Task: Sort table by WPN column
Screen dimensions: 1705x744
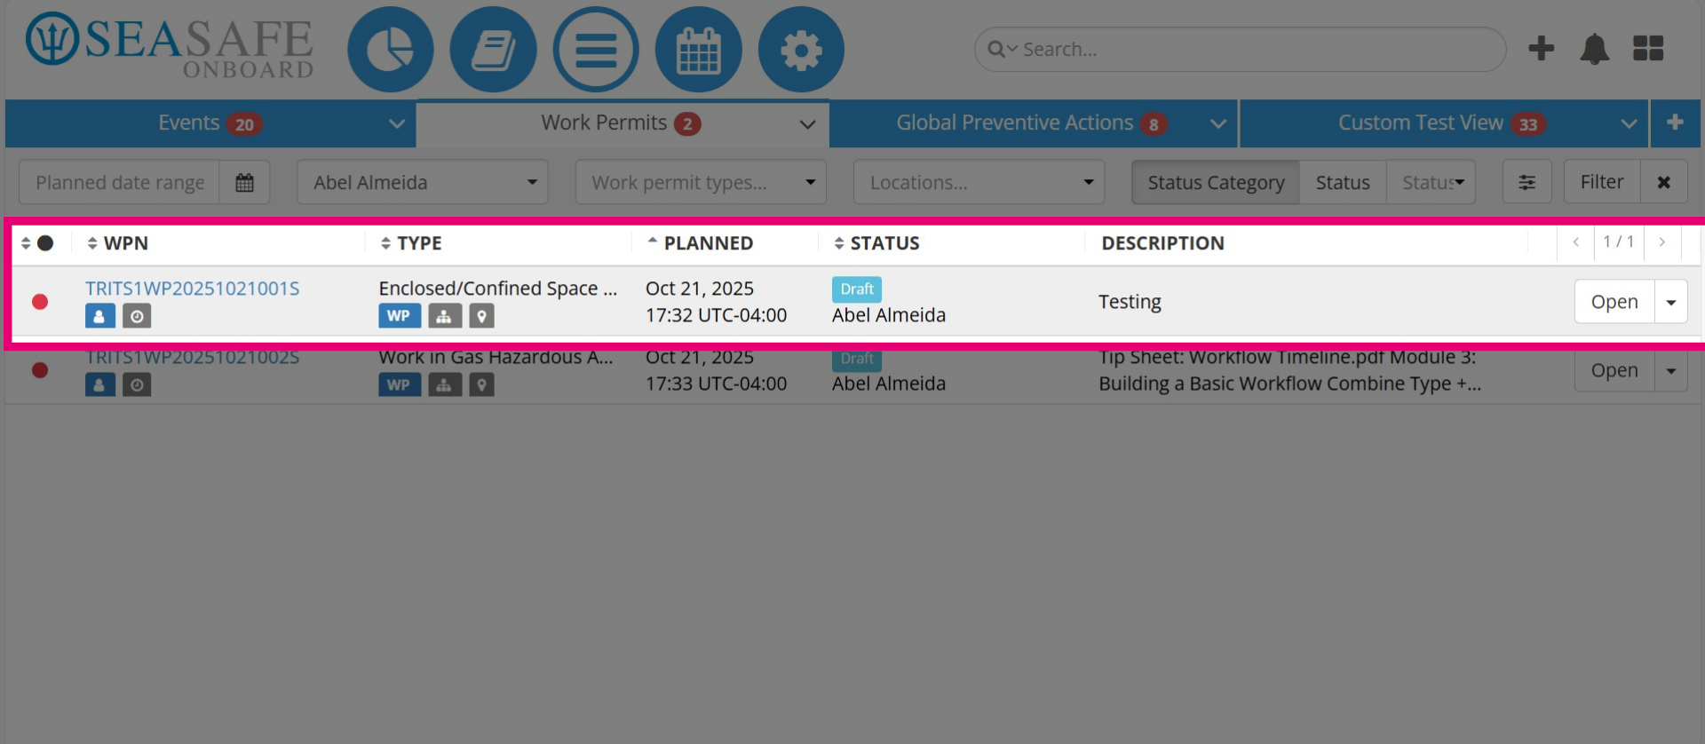Action: [x=117, y=243]
